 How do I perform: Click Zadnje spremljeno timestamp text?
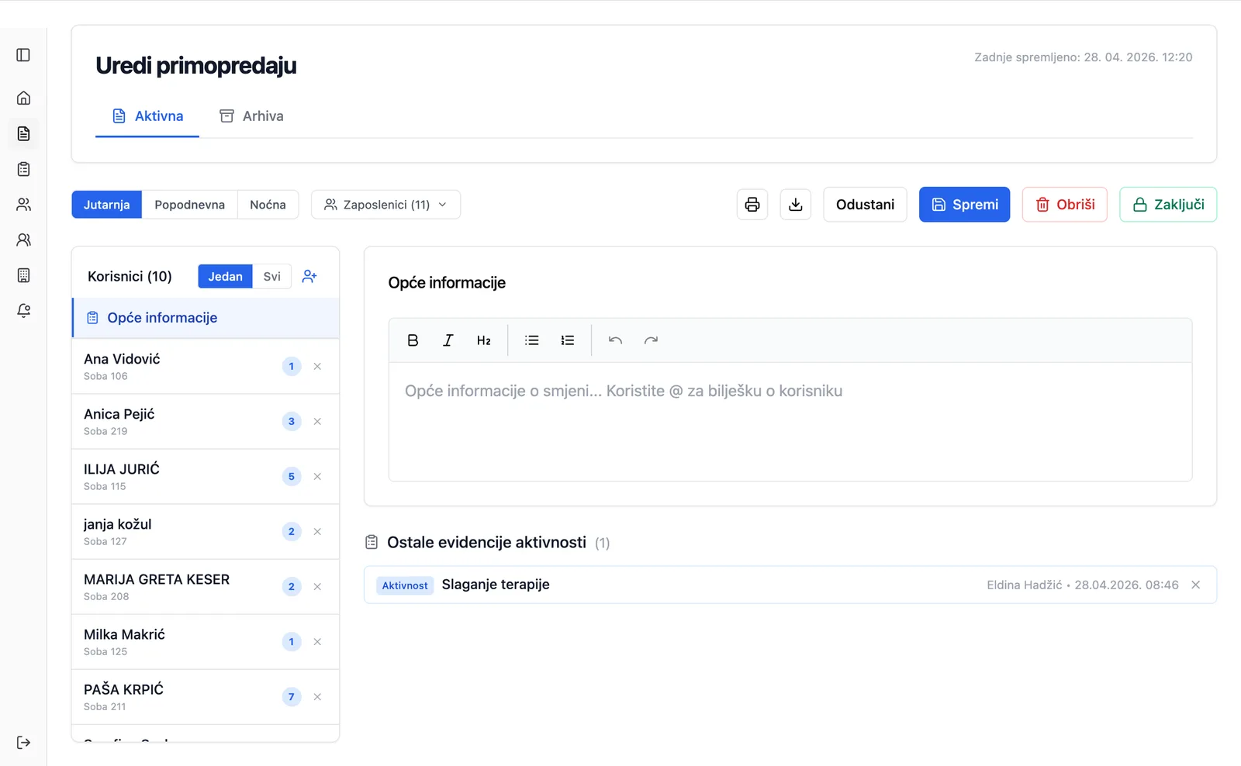[x=1083, y=57]
